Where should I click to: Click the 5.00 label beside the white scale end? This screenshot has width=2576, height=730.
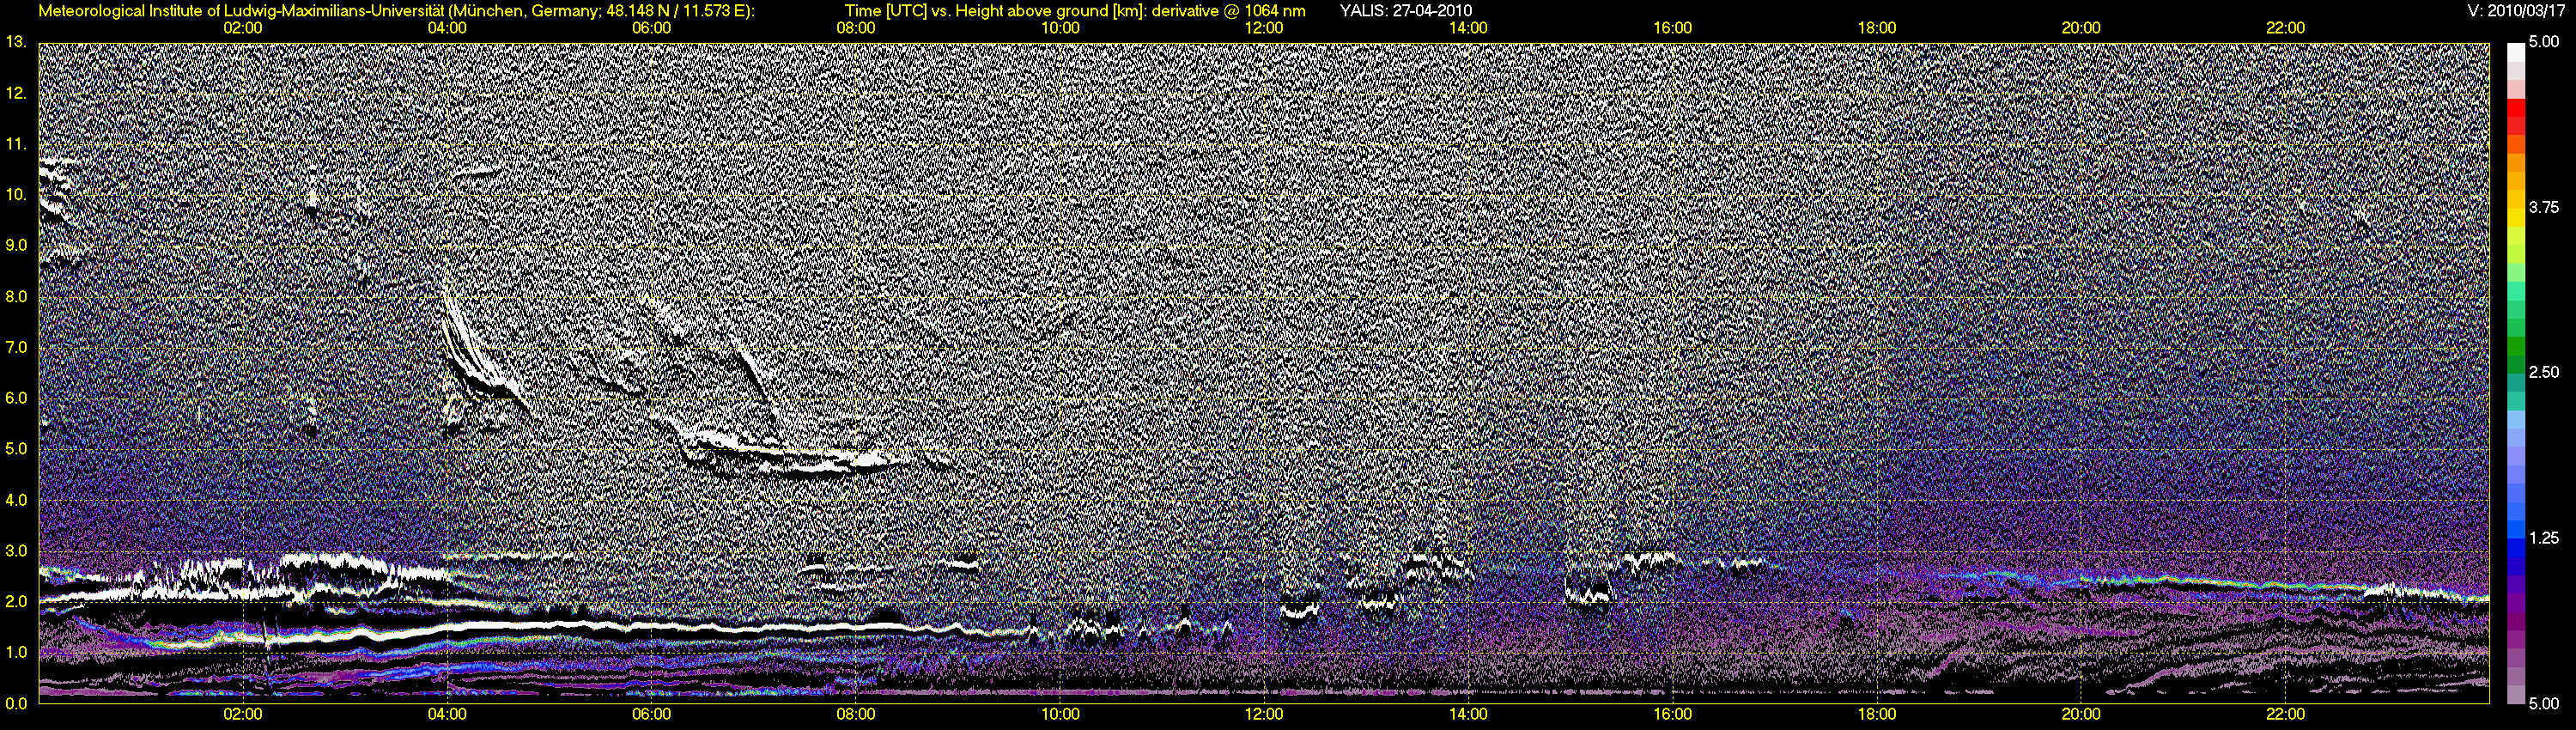2544,44
